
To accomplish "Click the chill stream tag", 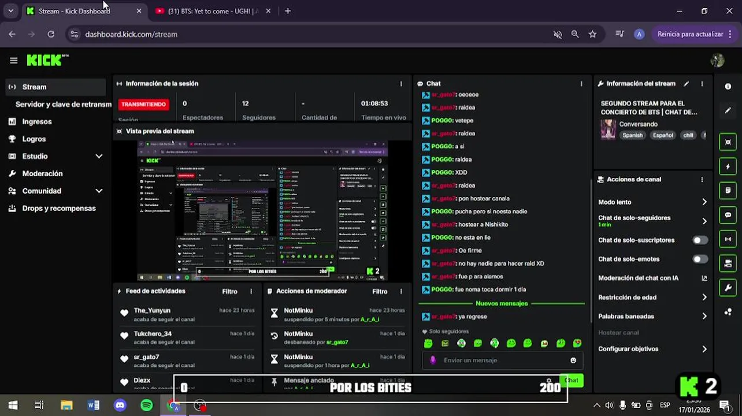I will point(688,135).
